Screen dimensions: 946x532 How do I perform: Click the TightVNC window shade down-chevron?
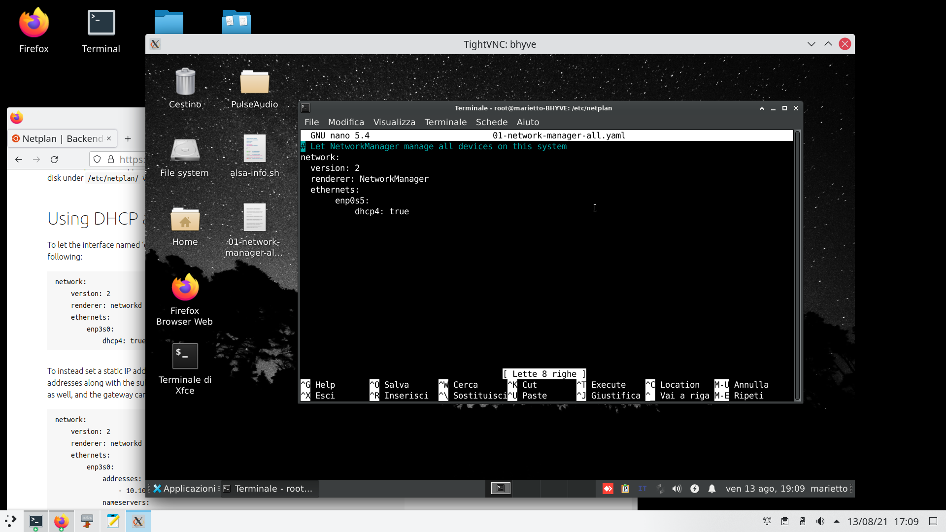[x=811, y=44]
